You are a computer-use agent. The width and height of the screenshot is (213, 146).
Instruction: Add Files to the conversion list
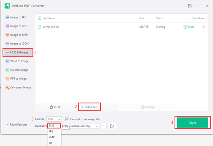(89, 107)
